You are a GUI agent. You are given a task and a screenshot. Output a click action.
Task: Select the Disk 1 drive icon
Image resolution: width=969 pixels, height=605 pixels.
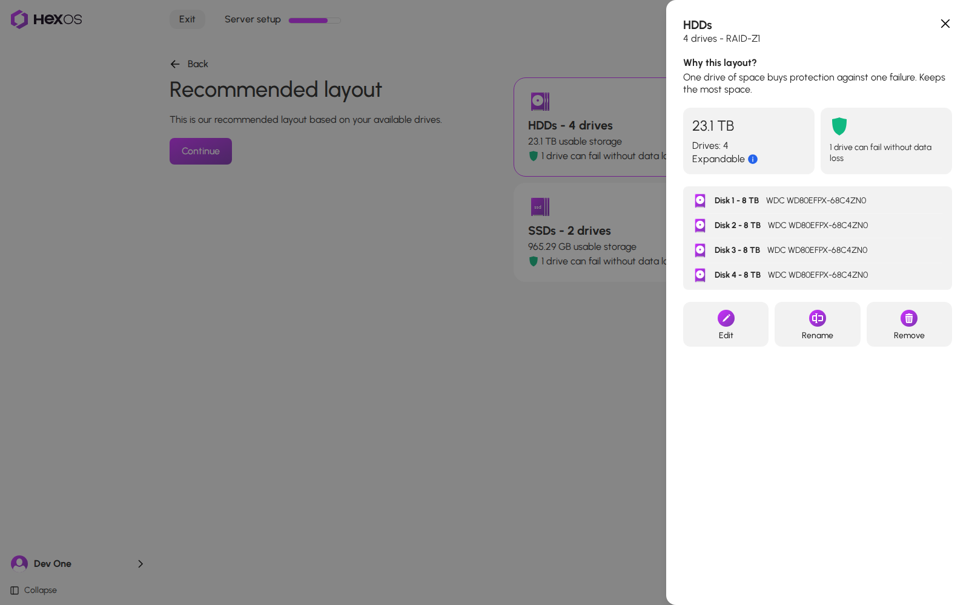click(700, 201)
